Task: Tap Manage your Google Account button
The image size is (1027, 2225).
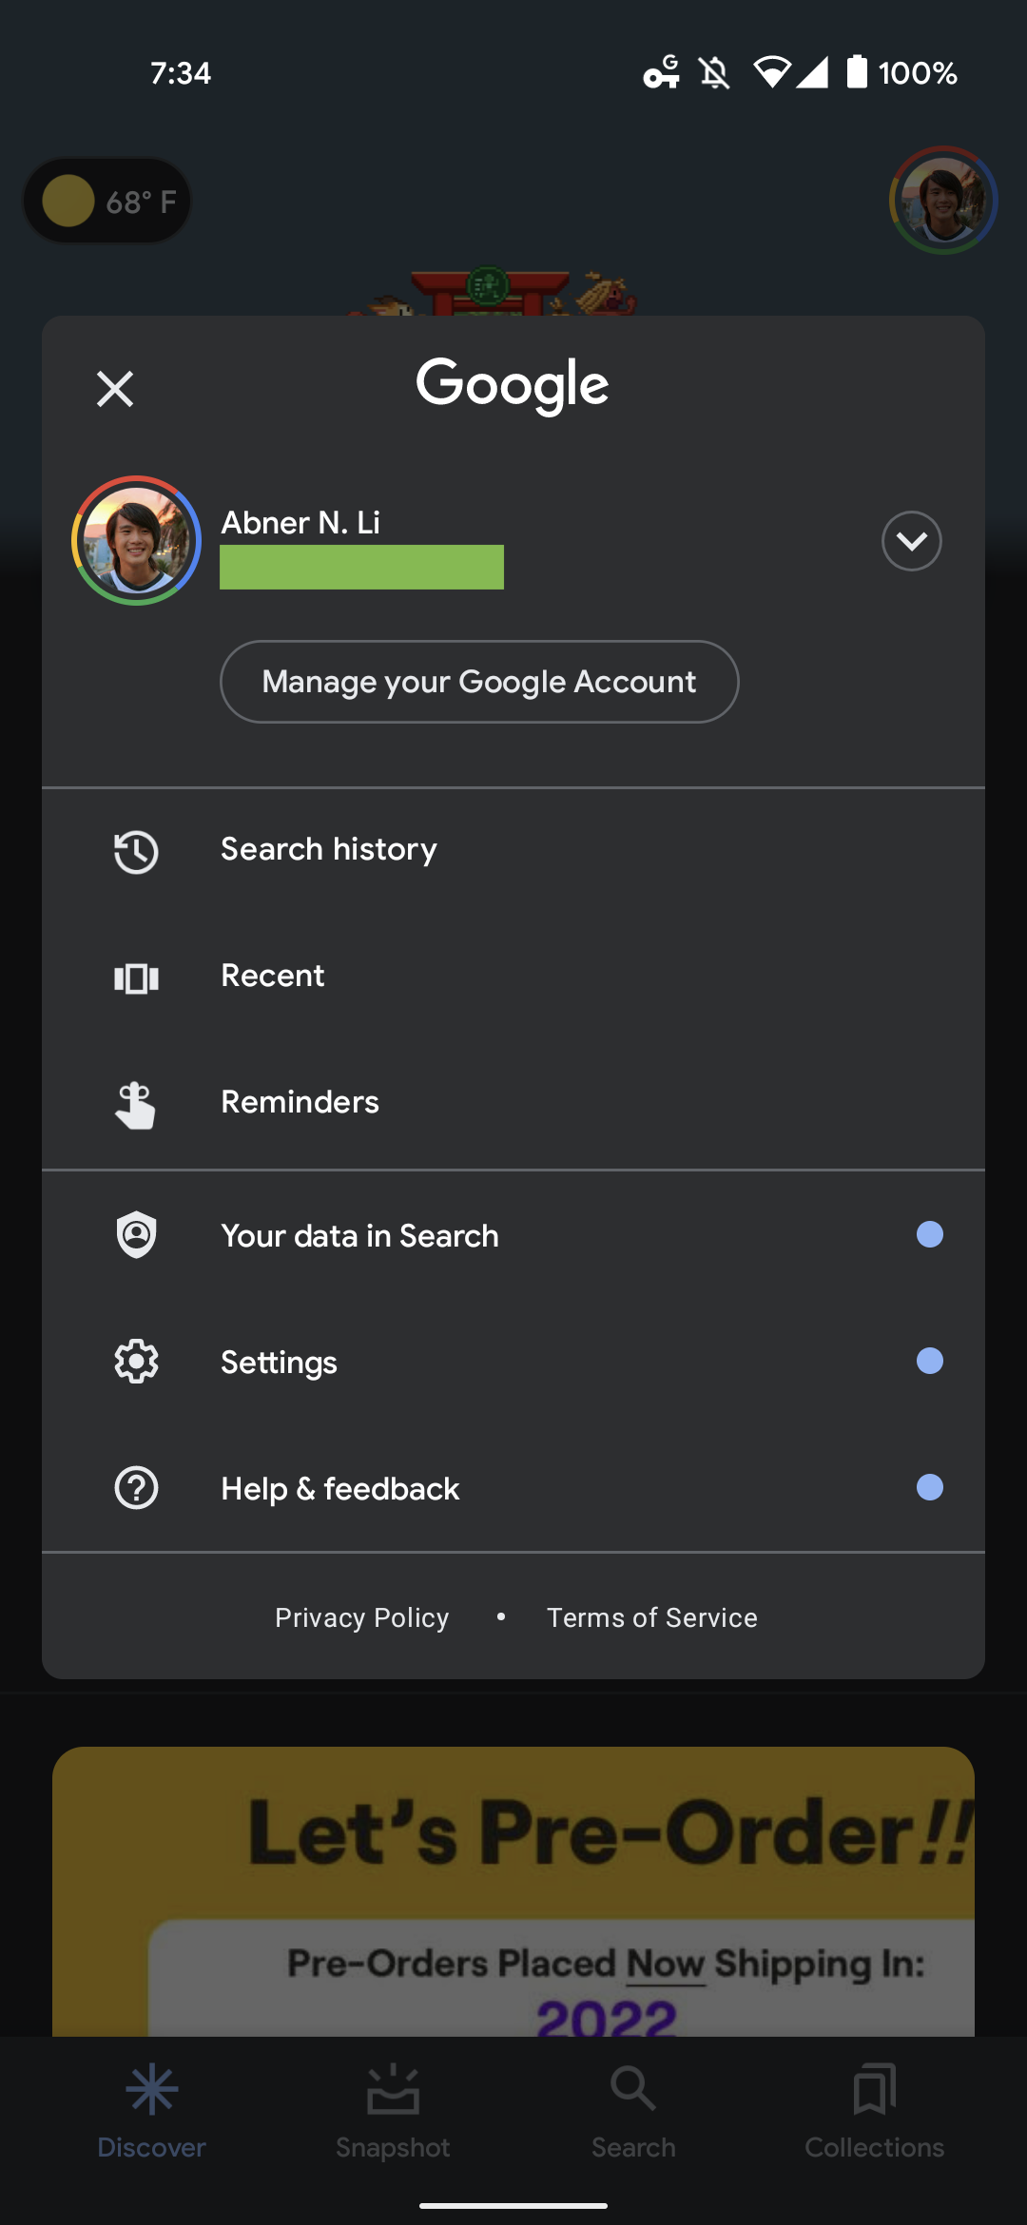Action: click(479, 682)
